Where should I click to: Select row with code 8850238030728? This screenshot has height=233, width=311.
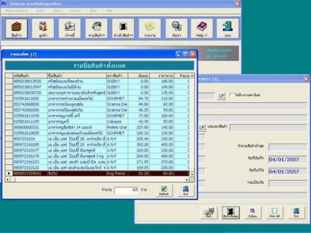pyautogui.click(x=101, y=93)
